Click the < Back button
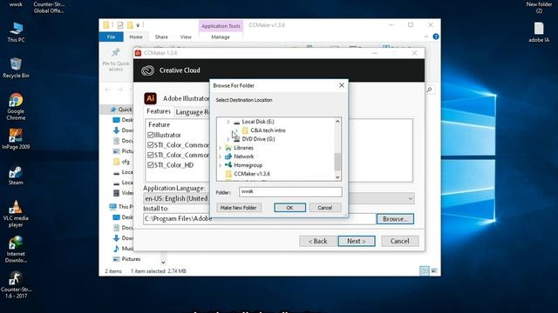This screenshot has height=313, width=558. [317, 241]
